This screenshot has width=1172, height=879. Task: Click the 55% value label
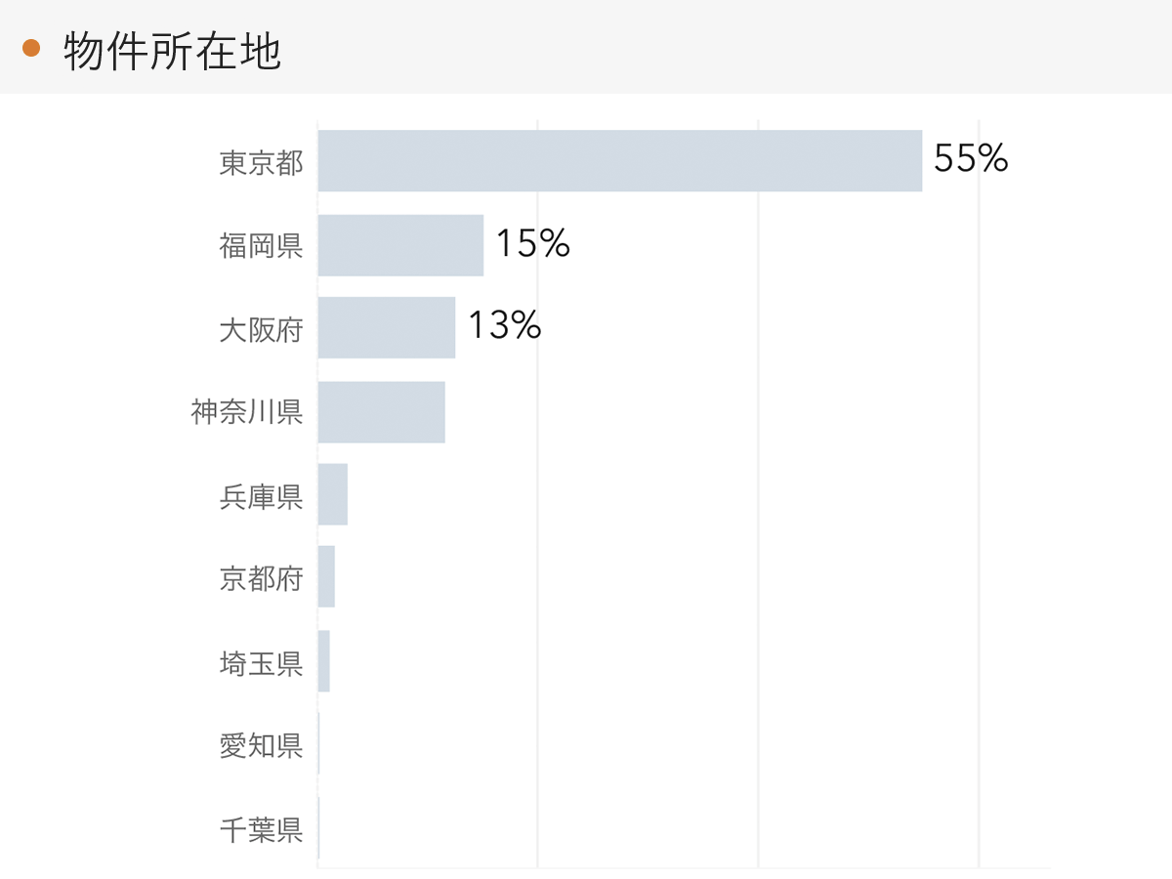coord(970,158)
